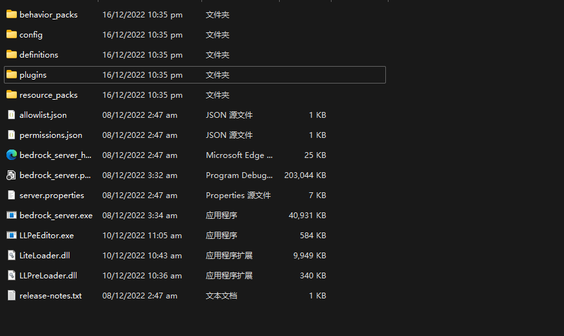Select the definitions folder icon

point(12,54)
